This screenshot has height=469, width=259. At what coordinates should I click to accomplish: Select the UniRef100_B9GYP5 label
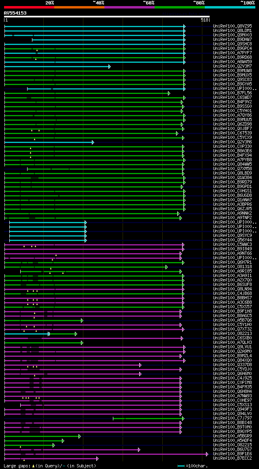232,432
